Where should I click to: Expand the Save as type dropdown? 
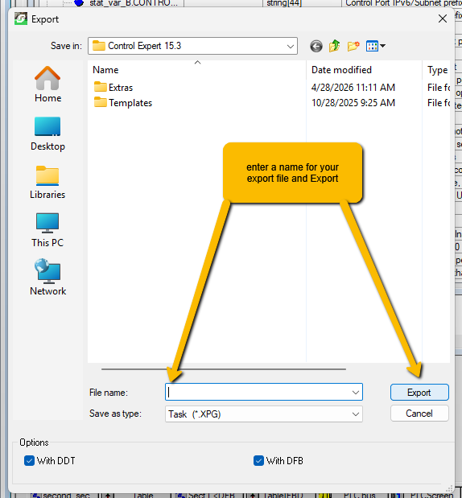(356, 414)
